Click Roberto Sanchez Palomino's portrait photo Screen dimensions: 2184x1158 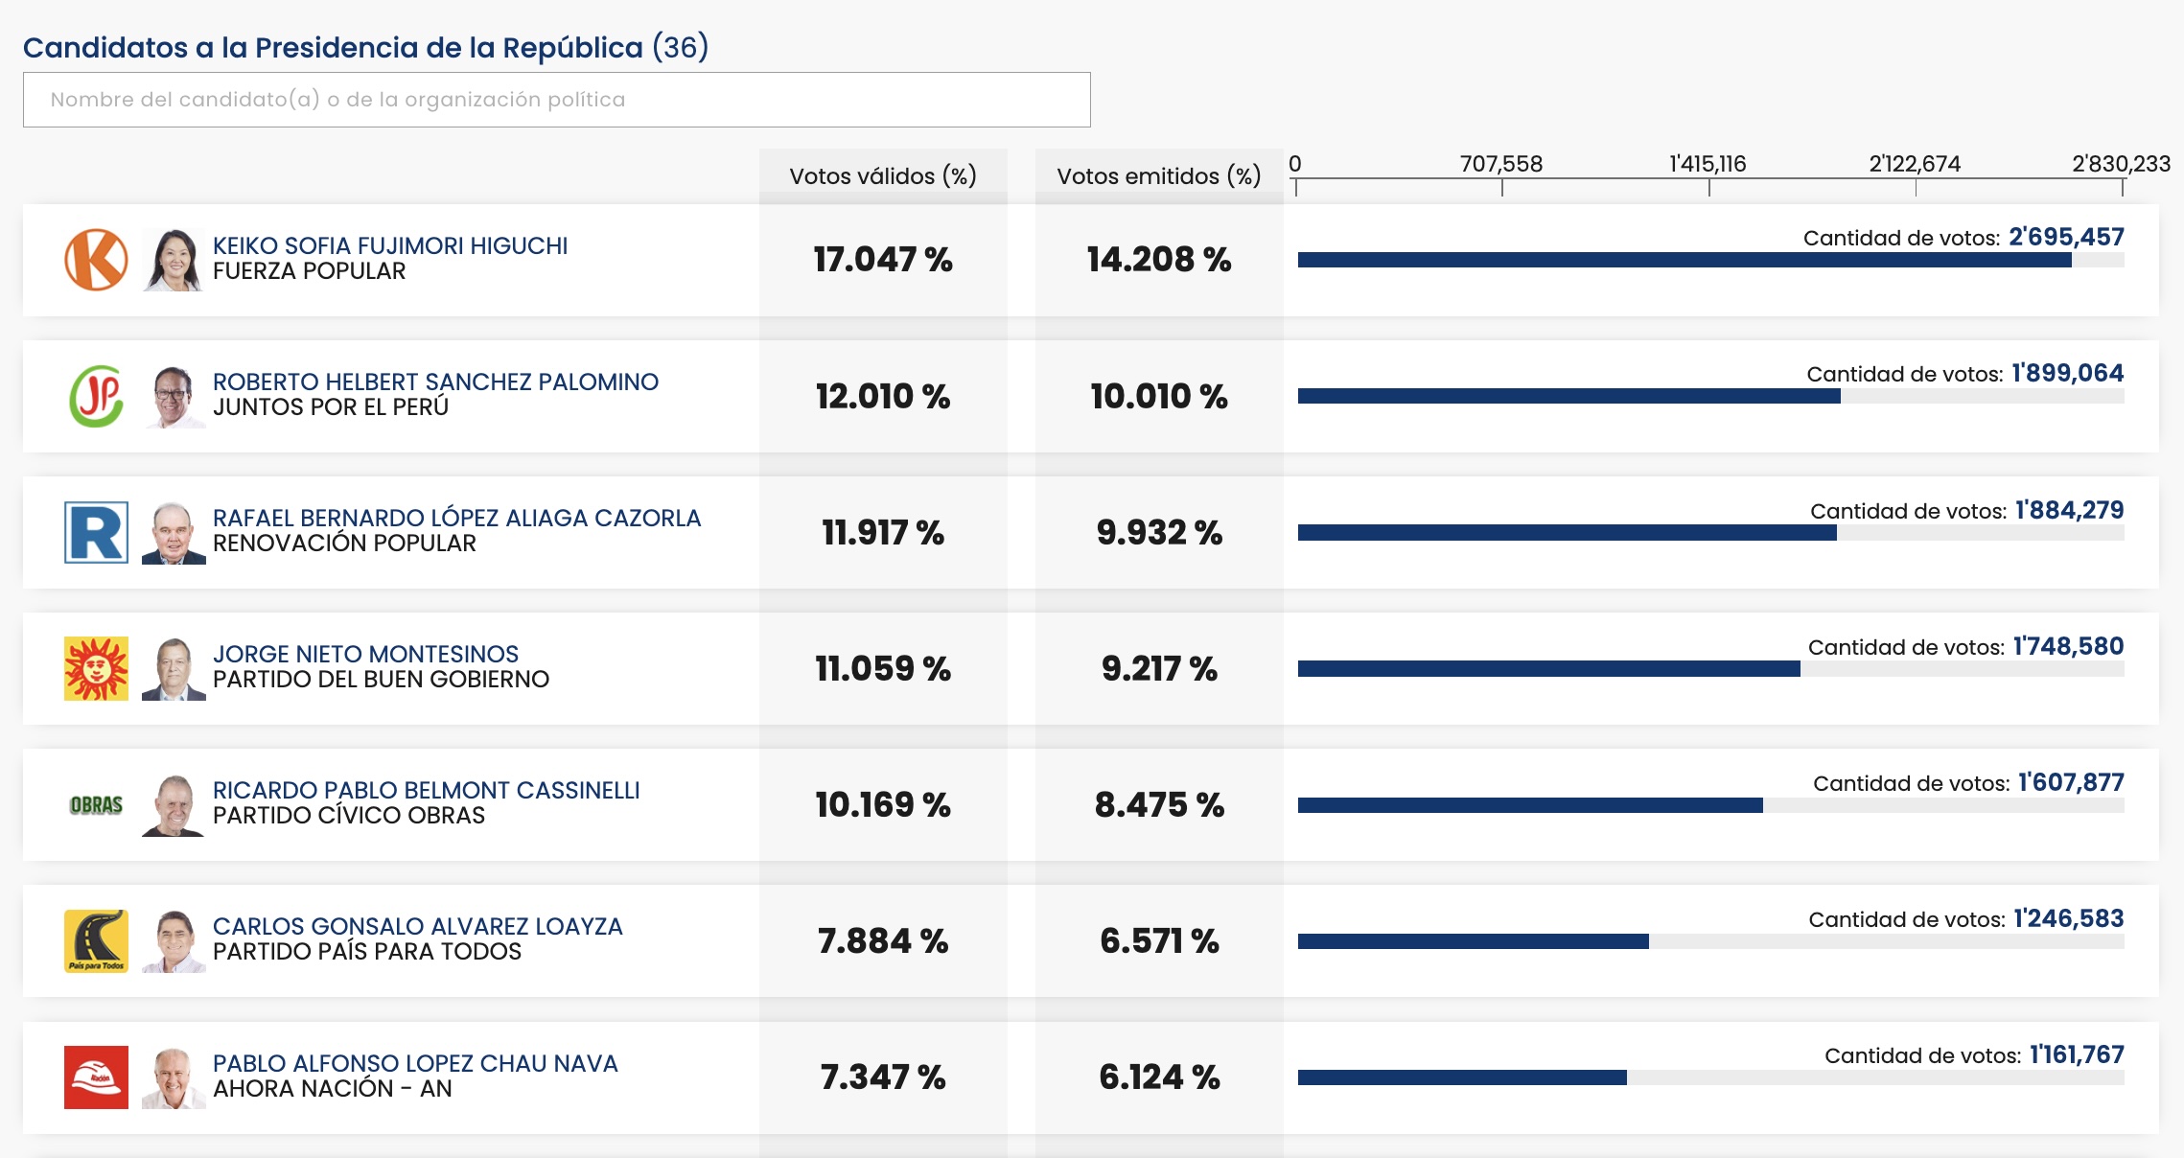pos(174,396)
